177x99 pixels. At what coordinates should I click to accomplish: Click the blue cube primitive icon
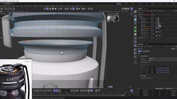click(x=135, y=20)
